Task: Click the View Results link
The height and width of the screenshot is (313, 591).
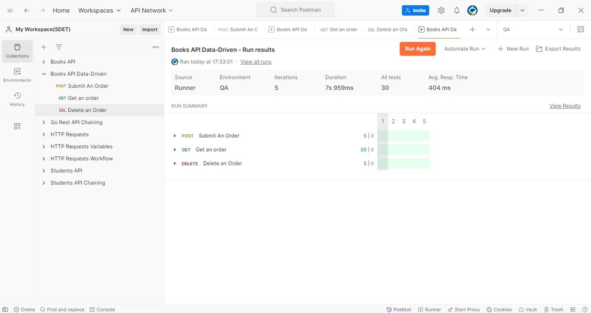Action: [564, 106]
